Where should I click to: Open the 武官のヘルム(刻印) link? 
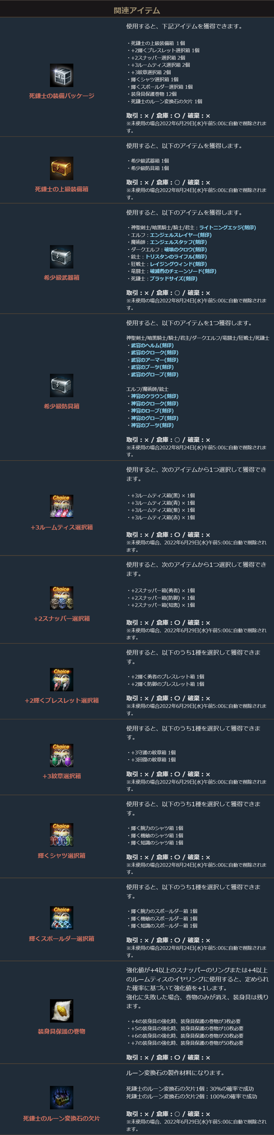[x=152, y=346]
